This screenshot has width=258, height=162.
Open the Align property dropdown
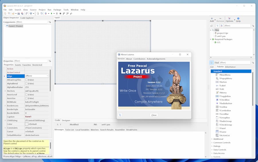[47, 76]
